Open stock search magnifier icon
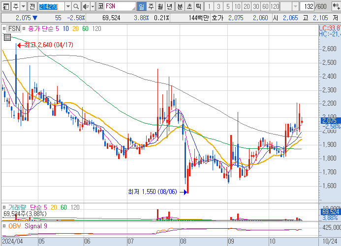This screenshot has height=246, width=341. [76, 6]
